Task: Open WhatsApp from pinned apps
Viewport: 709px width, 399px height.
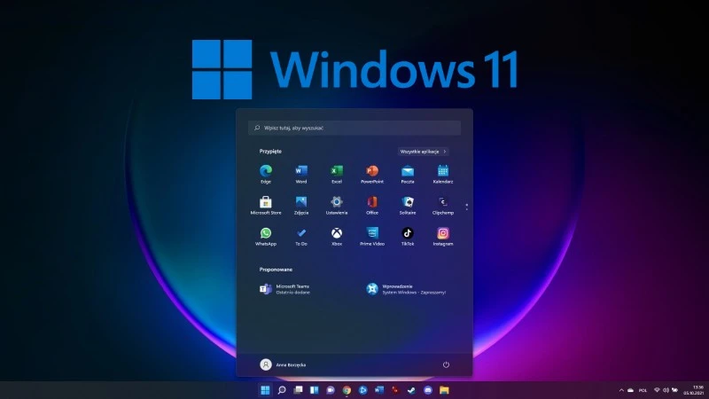Action: (265, 237)
